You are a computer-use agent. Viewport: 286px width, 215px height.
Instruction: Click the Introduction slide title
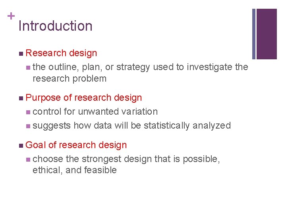pos(56,26)
